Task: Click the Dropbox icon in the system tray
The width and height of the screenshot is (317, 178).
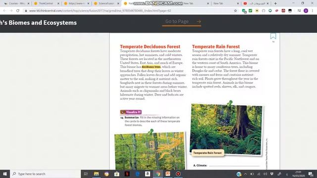Action: coord(272,174)
